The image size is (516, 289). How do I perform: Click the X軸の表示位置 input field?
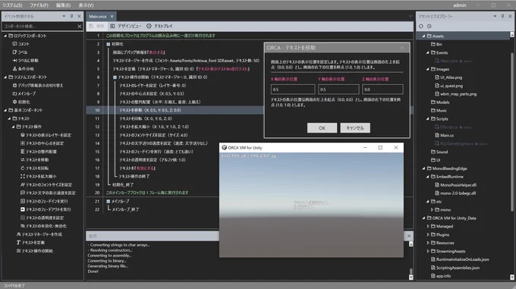[x=293, y=90]
